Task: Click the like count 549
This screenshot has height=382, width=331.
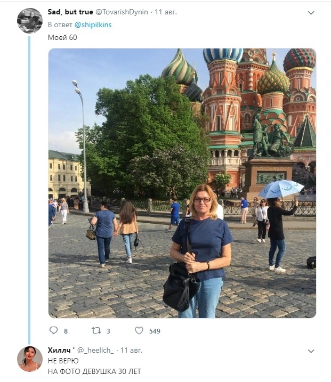Action: pos(155,331)
